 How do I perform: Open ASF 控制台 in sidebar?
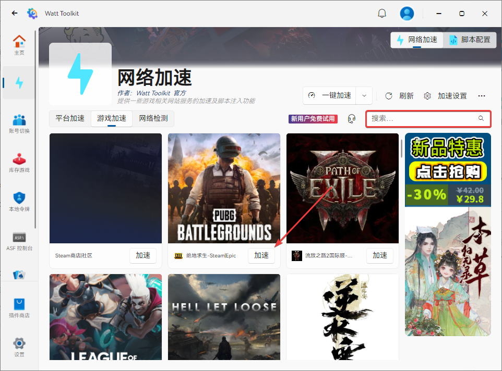pyautogui.click(x=19, y=241)
